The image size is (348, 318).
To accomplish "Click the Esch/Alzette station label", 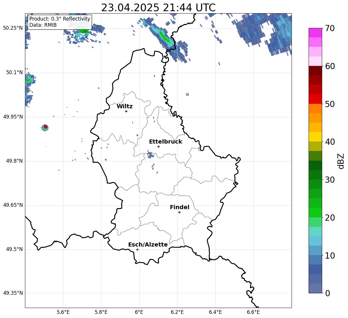I will [148, 244].
